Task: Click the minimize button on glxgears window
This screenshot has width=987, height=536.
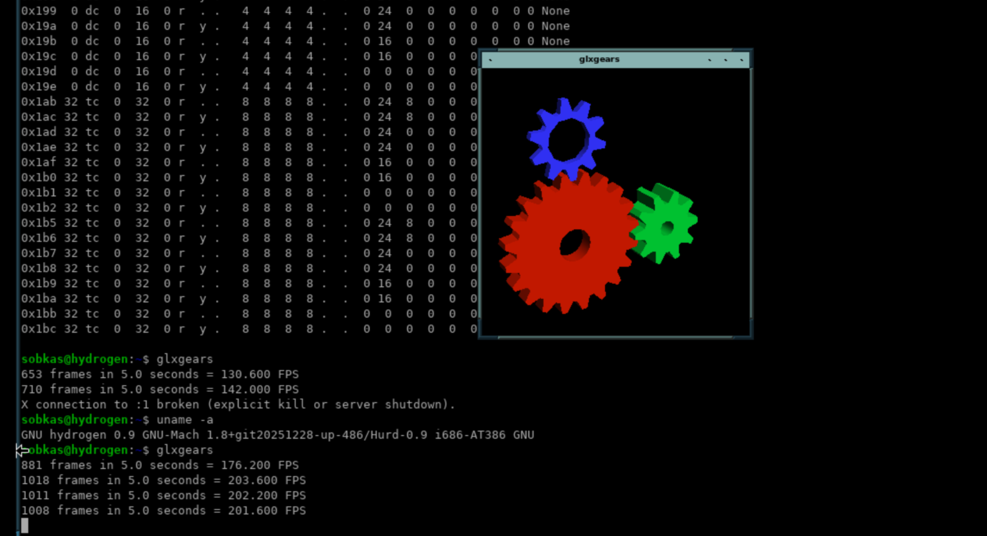Action: pos(710,60)
